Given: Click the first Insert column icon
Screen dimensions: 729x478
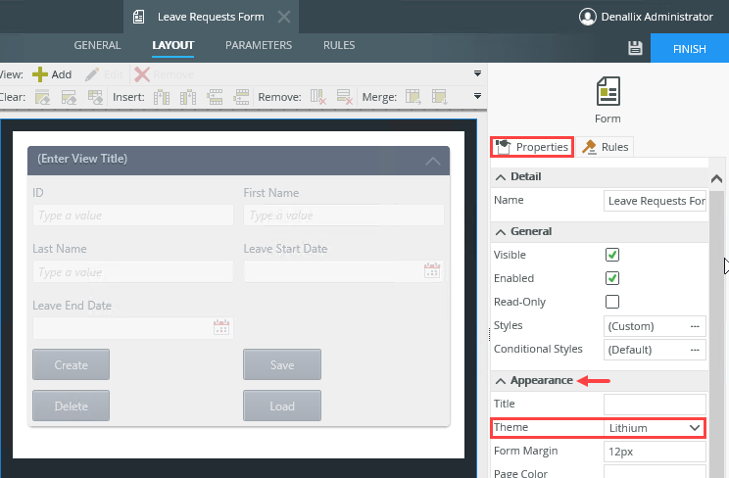Looking at the screenshot, I should [x=162, y=97].
